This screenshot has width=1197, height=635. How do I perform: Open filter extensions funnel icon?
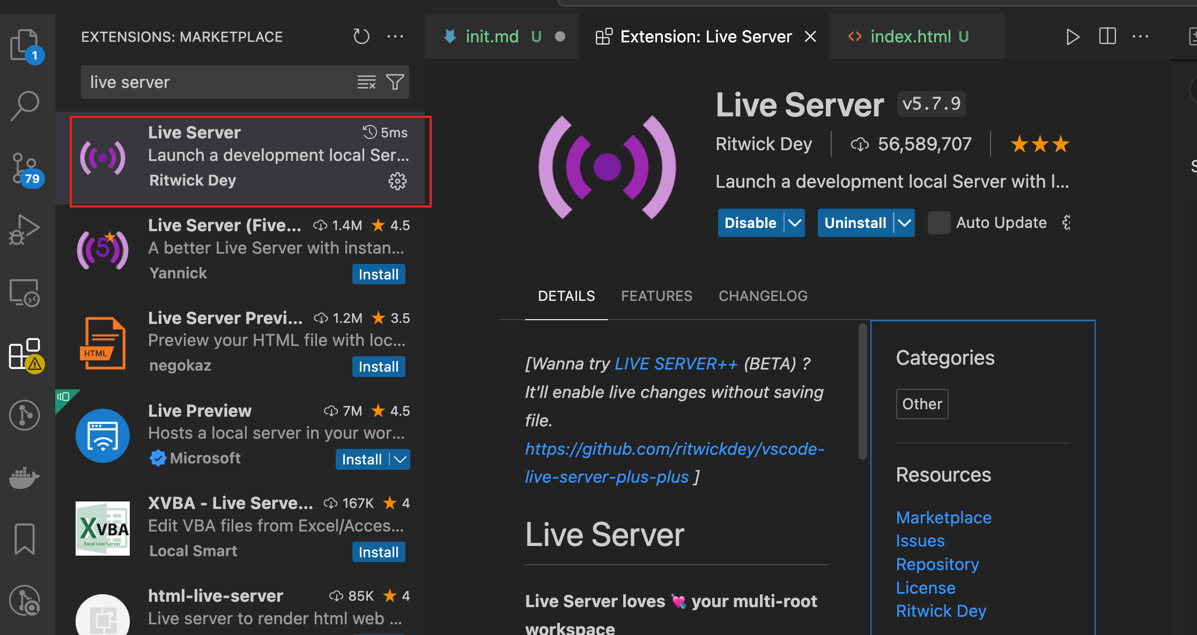click(x=395, y=82)
